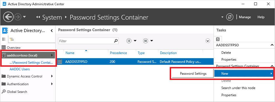Collapse the navigation pane chevron
The width and height of the screenshot is (275, 102).
[x=52, y=31]
